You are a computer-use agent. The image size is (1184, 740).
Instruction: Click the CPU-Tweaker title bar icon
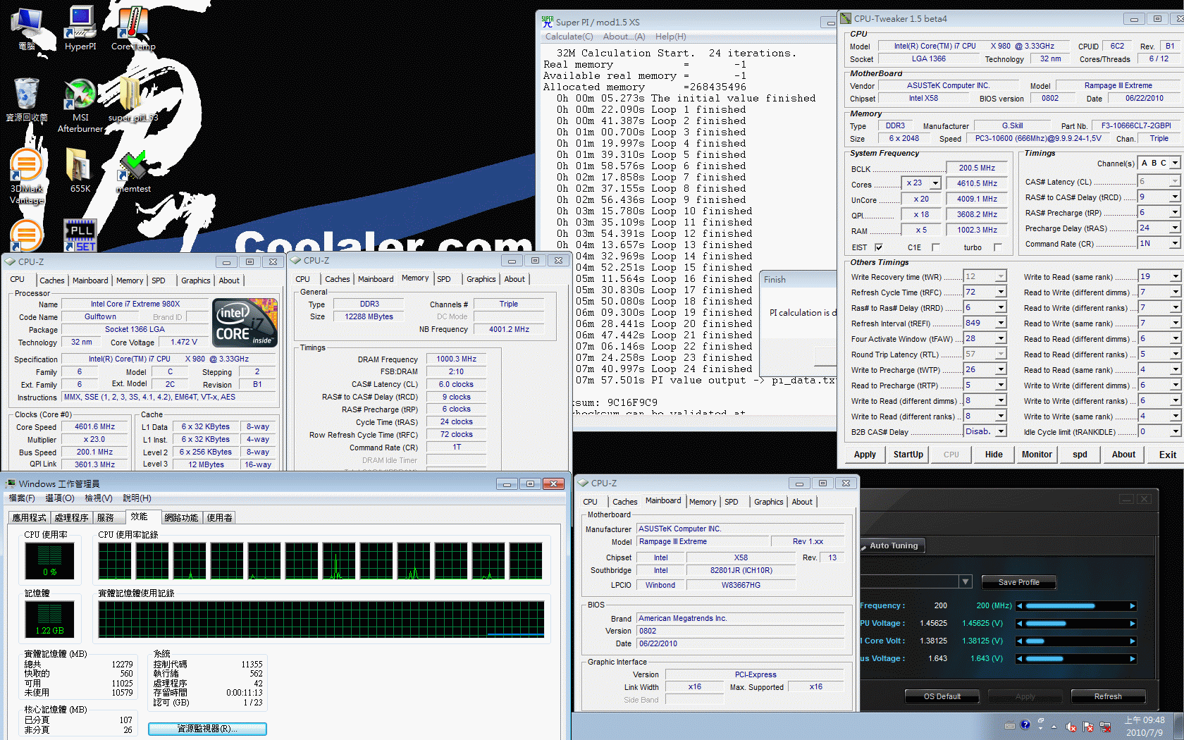coord(846,18)
